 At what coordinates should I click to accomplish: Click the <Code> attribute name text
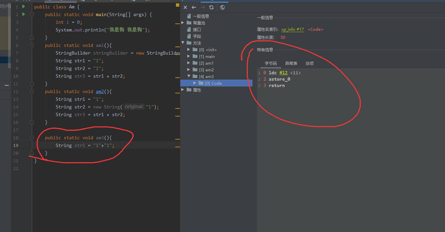315,29
